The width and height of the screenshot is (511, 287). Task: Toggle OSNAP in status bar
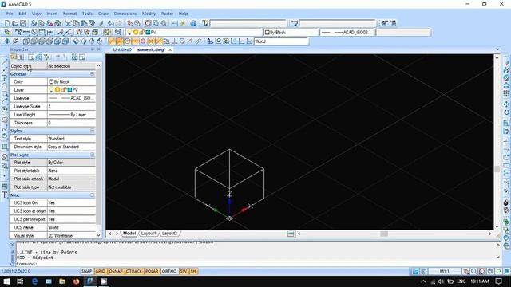click(115, 271)
